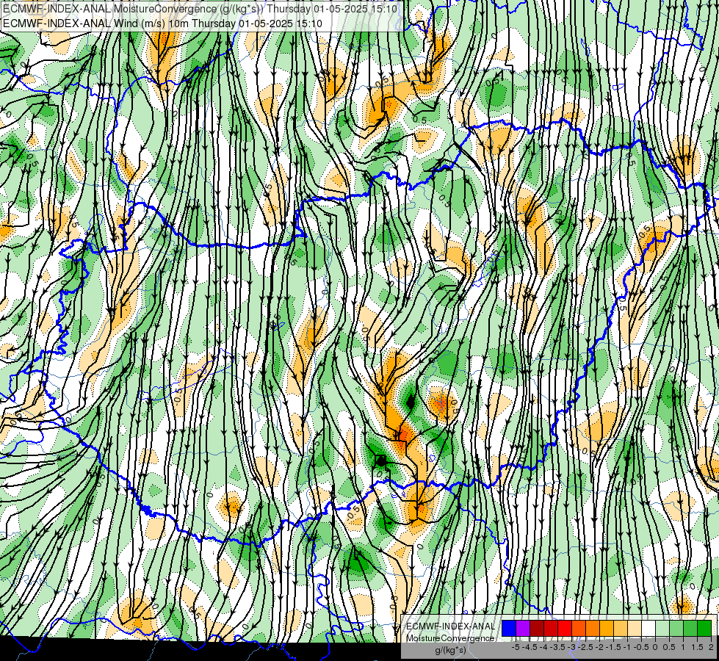
Task: Click the -5 tick value on legend
Action: point(516,647)
